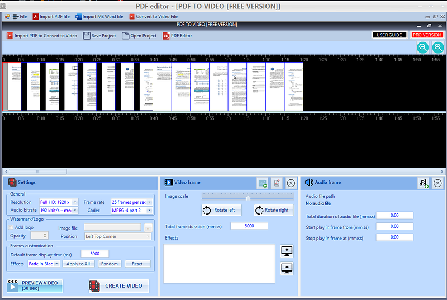Click Save Project in the toolbar

[x=99, y=36]
